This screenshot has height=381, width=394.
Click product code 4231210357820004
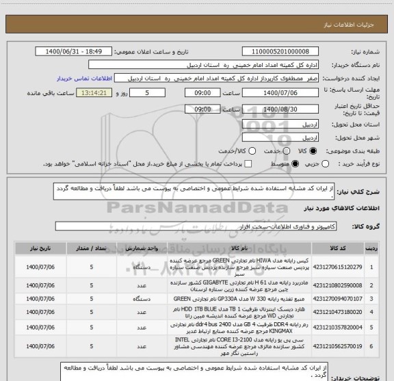338,327
